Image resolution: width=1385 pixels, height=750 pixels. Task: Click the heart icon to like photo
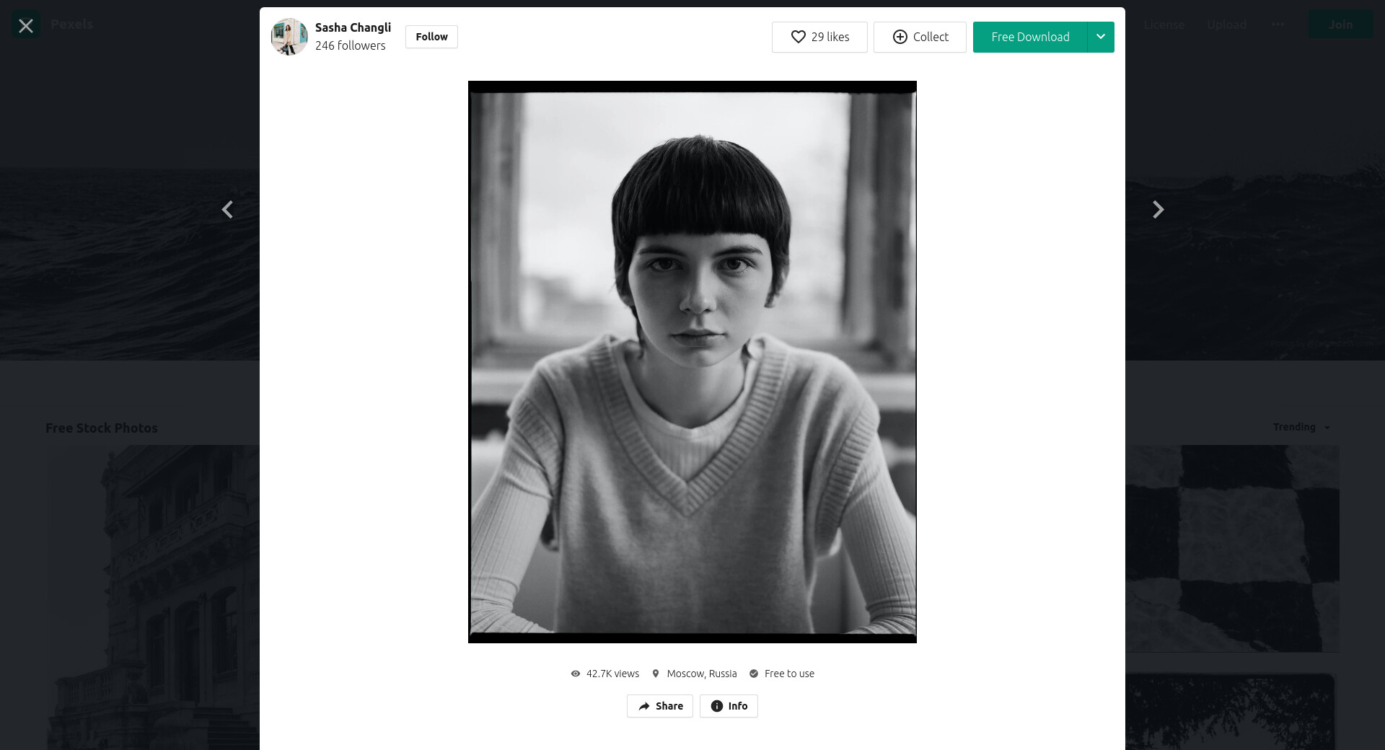point(798,37)
